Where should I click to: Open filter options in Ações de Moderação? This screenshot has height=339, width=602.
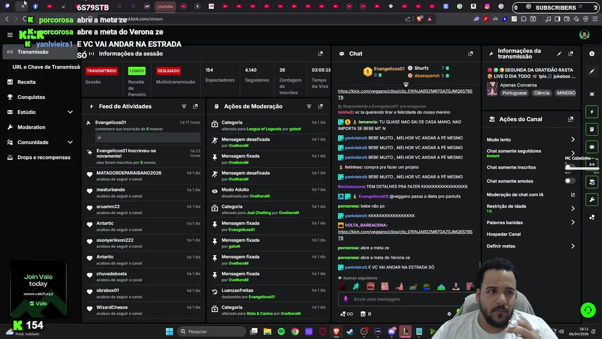(309, 106)
